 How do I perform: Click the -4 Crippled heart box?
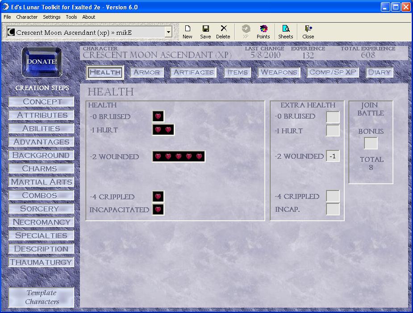158,197
